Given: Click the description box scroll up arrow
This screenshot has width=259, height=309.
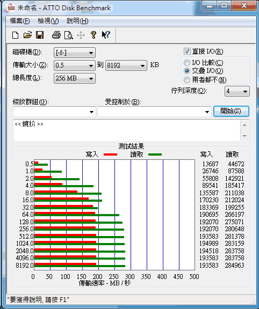Looking at the screenshot, I should (245, 125).
